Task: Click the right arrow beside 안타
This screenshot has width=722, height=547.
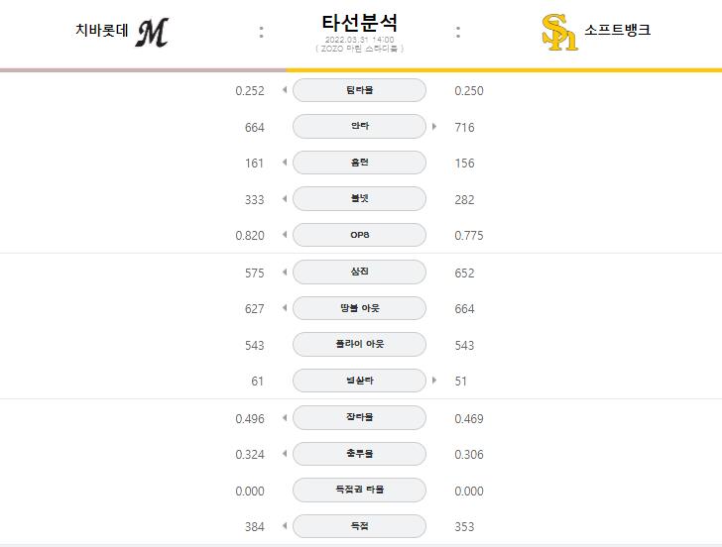Action: click(434, 126)
